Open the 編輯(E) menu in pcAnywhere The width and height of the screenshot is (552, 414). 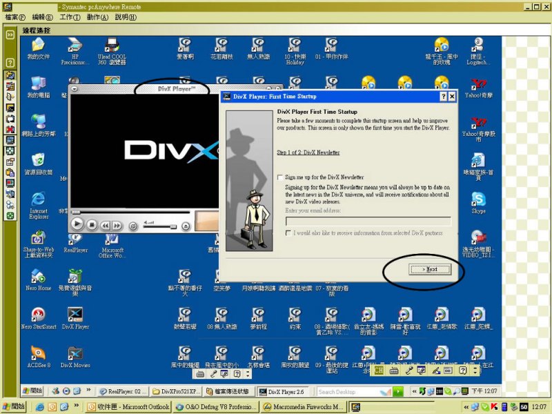(x=43, y=17)
